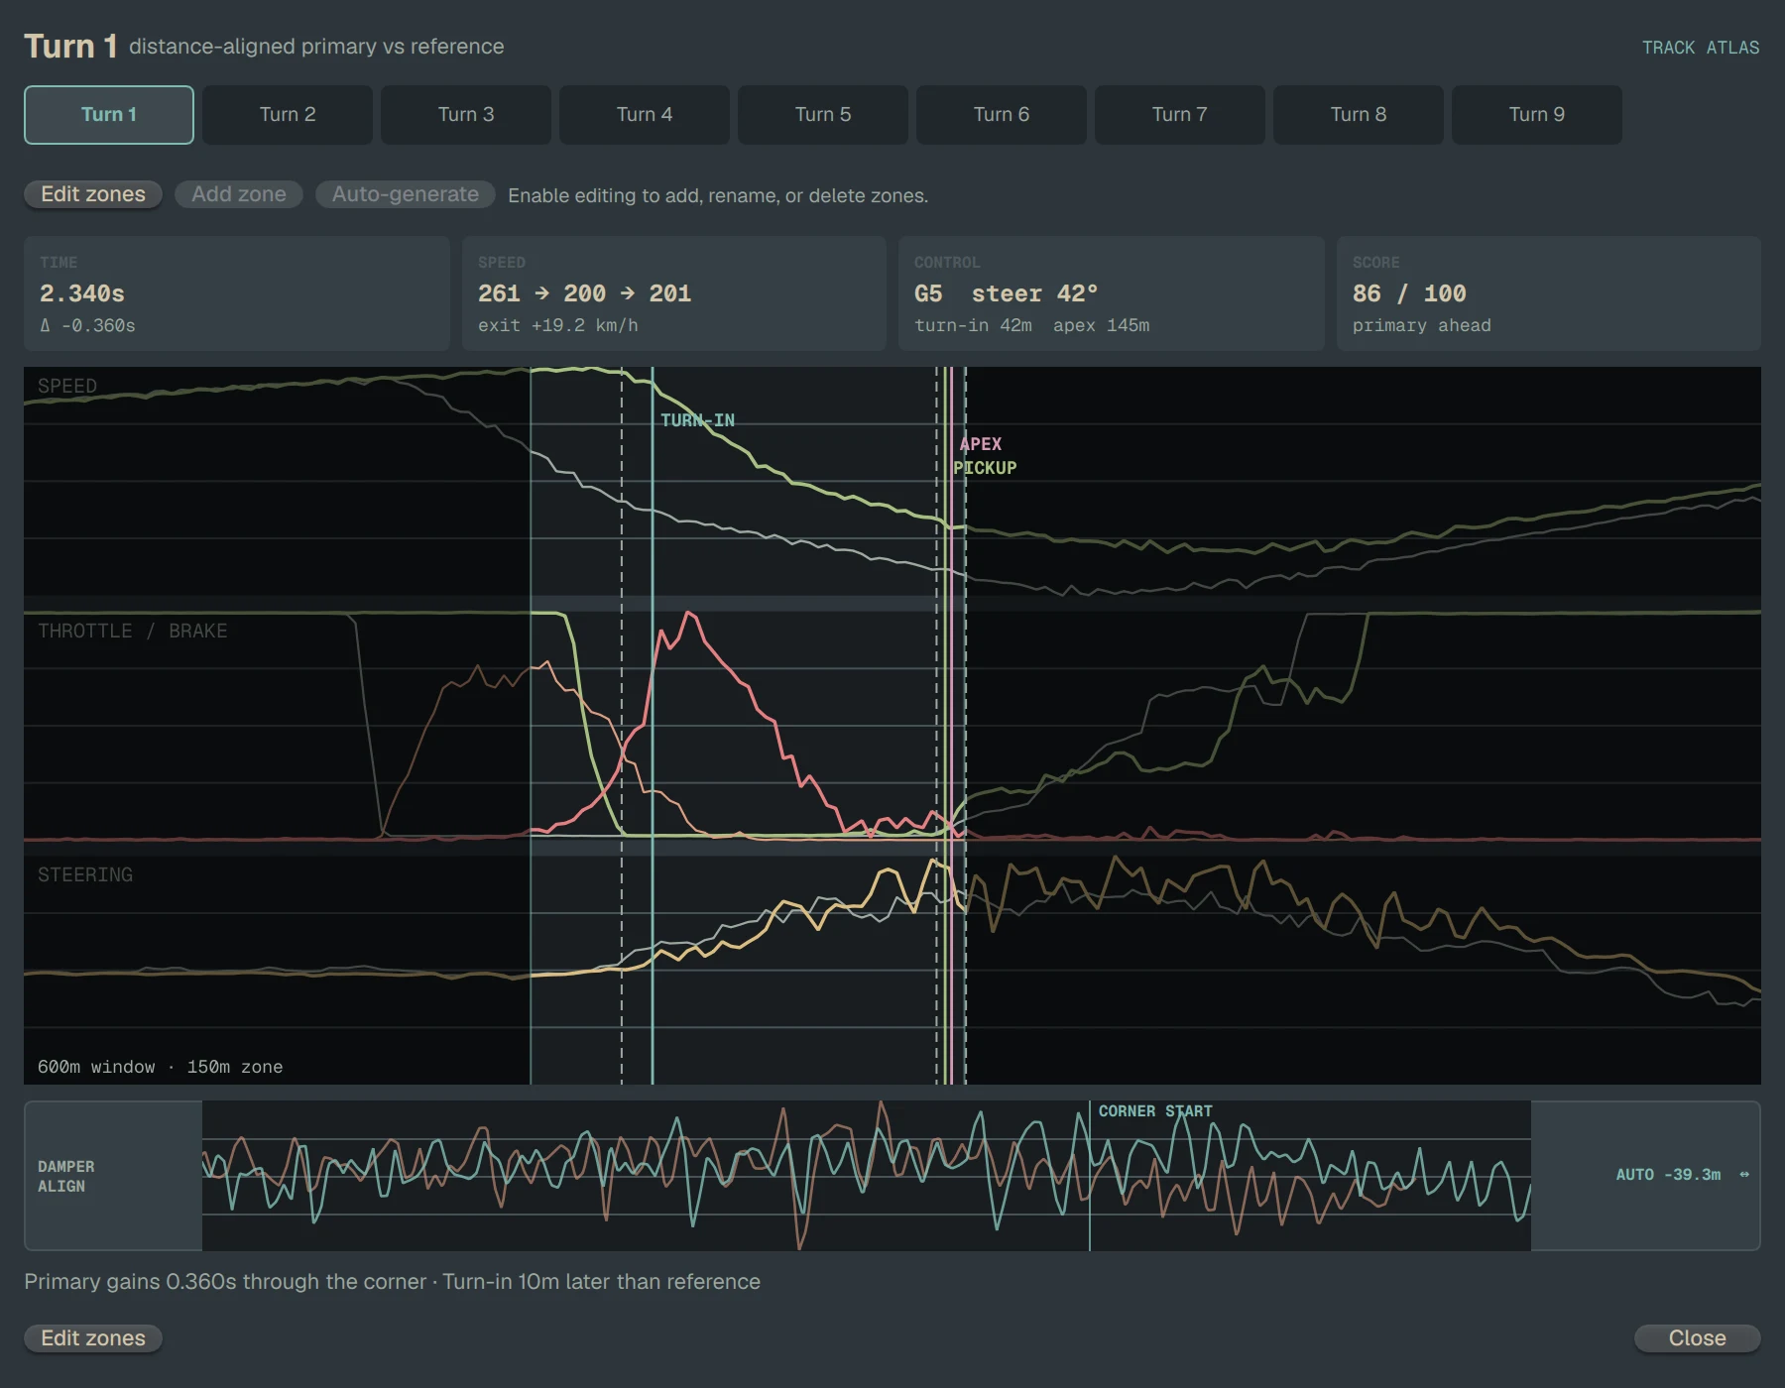Click the 261 → 200 → 201 speed value
Screen dimensions: 1785x1388
click(585, 293)
